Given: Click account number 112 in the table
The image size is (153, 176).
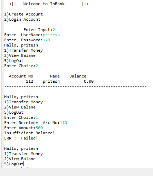Looking at the screenshot, I should (29, 81).
